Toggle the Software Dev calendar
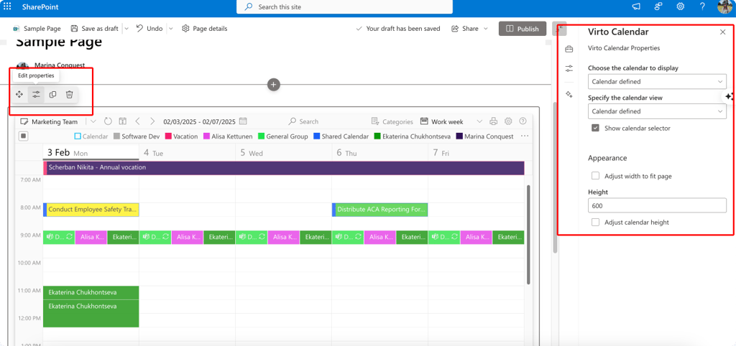 (137, 136)
